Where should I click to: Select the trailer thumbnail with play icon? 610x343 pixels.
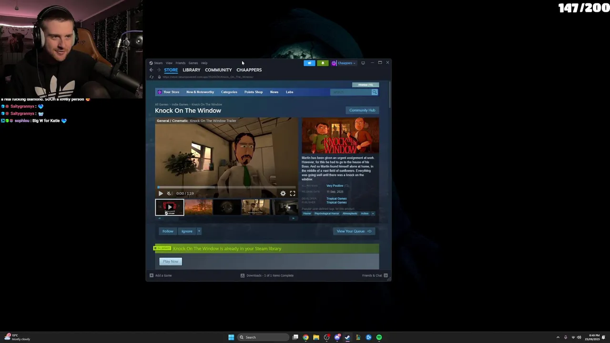point(170,207)
